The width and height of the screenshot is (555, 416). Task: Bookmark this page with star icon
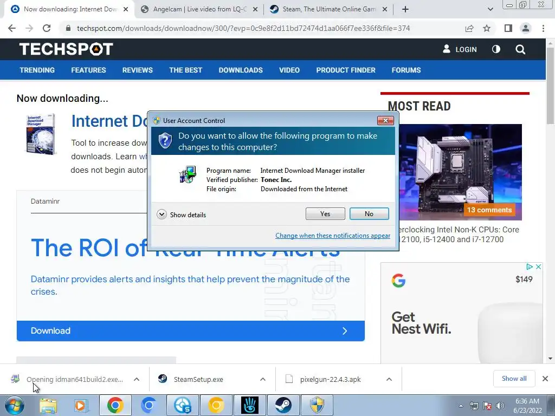pos(487,28)
